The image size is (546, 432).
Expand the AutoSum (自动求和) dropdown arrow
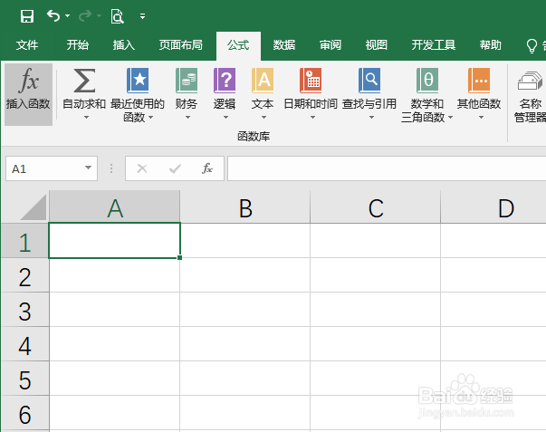tap(84, 117)
